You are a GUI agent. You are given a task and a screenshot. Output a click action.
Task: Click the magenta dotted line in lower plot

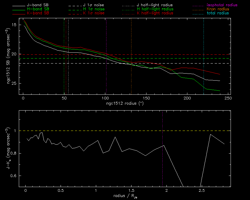coord(162,124)
